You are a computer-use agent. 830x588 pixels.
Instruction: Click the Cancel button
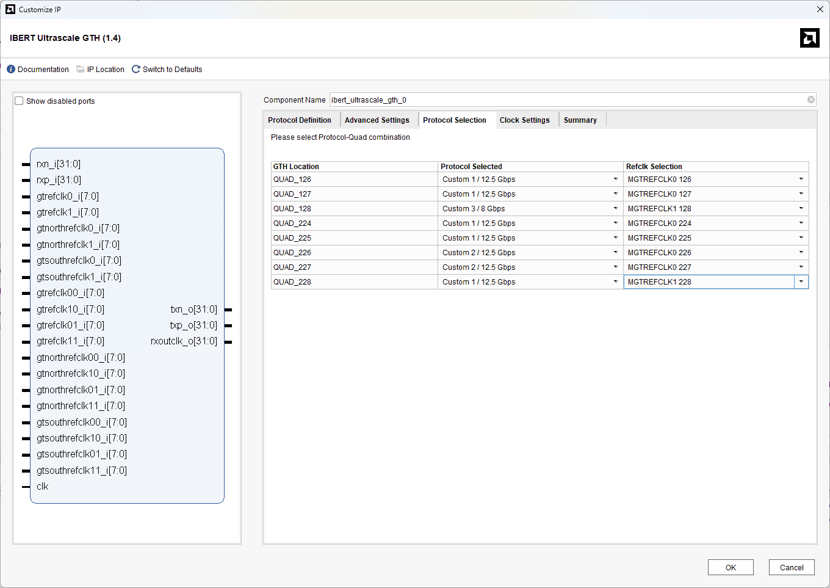pos(791,568)
